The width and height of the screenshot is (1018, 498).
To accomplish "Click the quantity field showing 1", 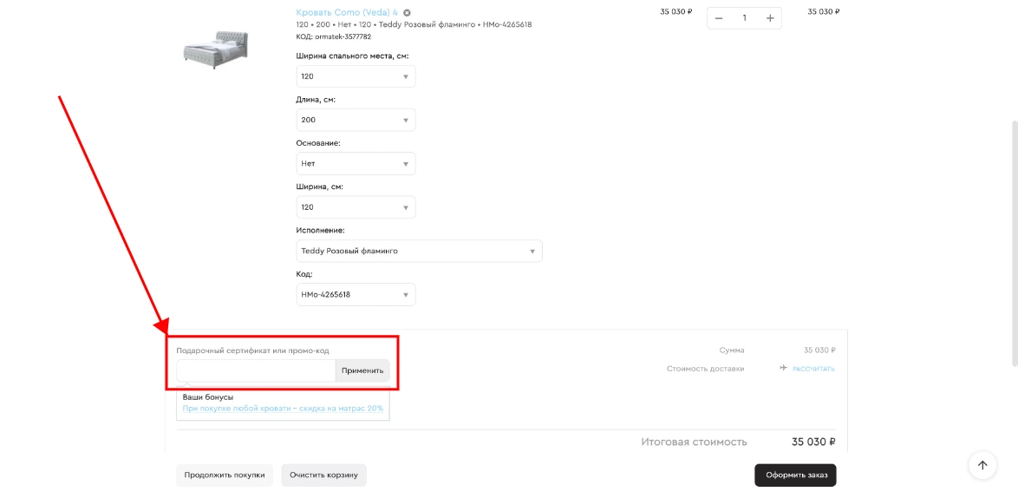I will point(744,18).
